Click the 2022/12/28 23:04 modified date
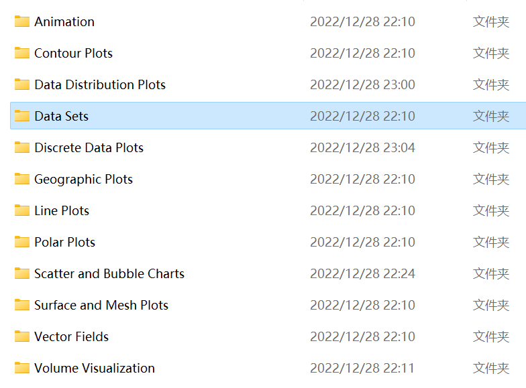This screenshot has width=526, height=388. (362, 147)
